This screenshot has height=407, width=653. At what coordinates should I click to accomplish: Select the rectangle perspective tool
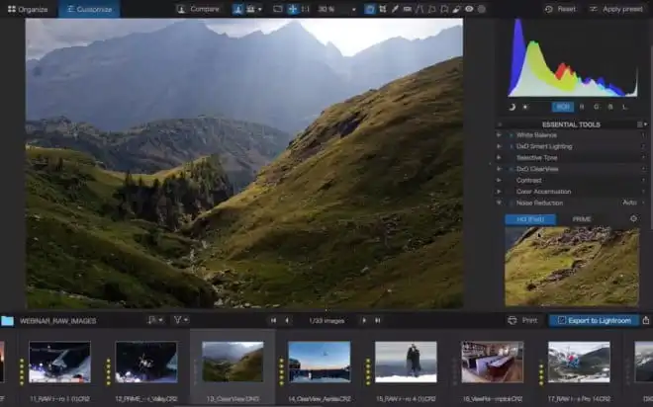[x=431, y=9]
